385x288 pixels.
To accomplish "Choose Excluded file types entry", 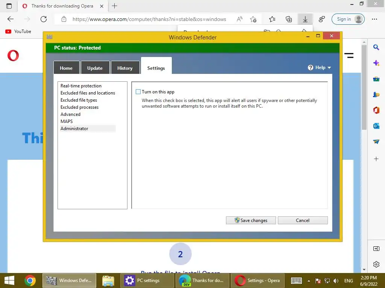I will pyautogui.click(x=79, y=100).
